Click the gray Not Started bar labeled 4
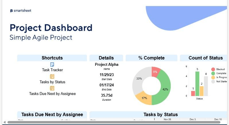 [x=206, y=86]
